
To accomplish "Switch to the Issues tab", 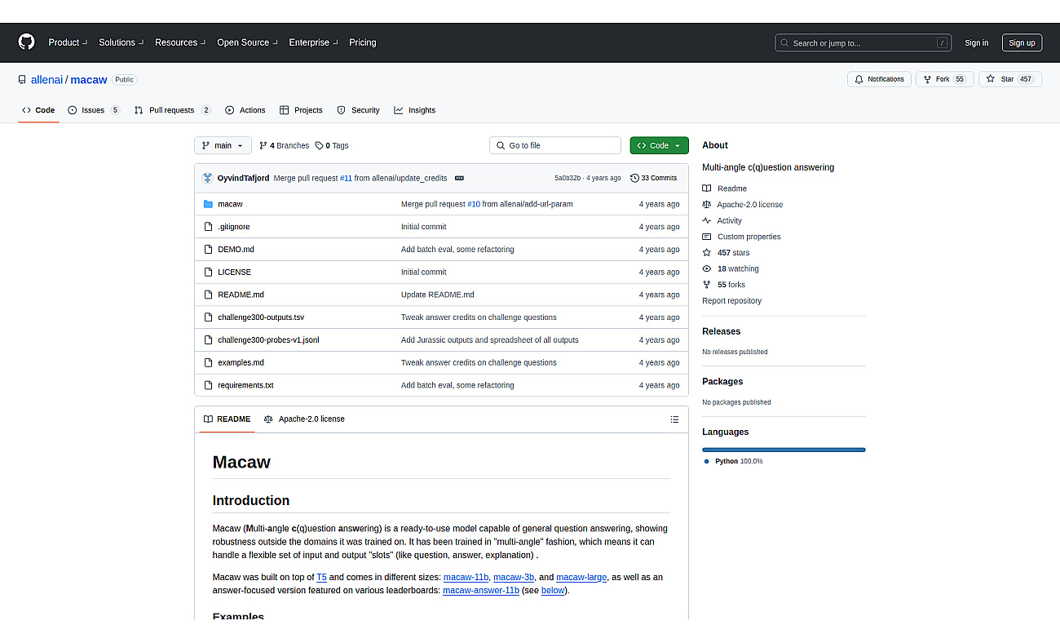I will click(94, 110).
